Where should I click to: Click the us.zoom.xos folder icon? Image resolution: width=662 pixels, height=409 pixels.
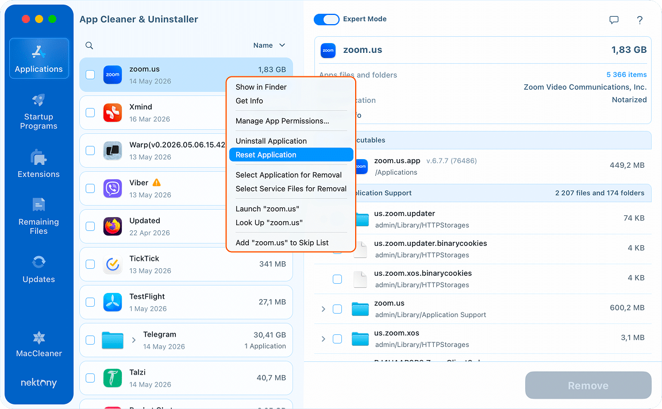coord(360,339)
